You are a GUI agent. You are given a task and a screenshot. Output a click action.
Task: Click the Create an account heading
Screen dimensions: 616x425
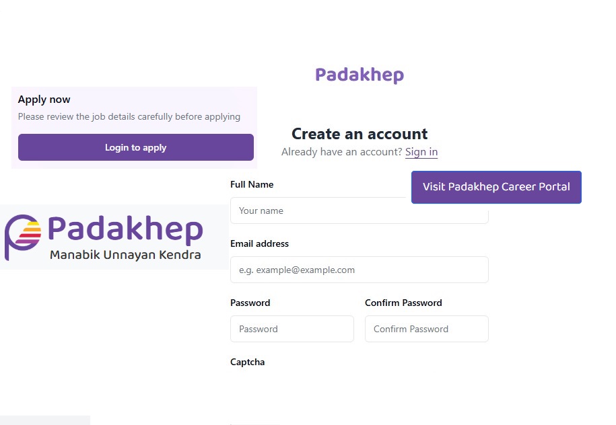click(360, 134)
